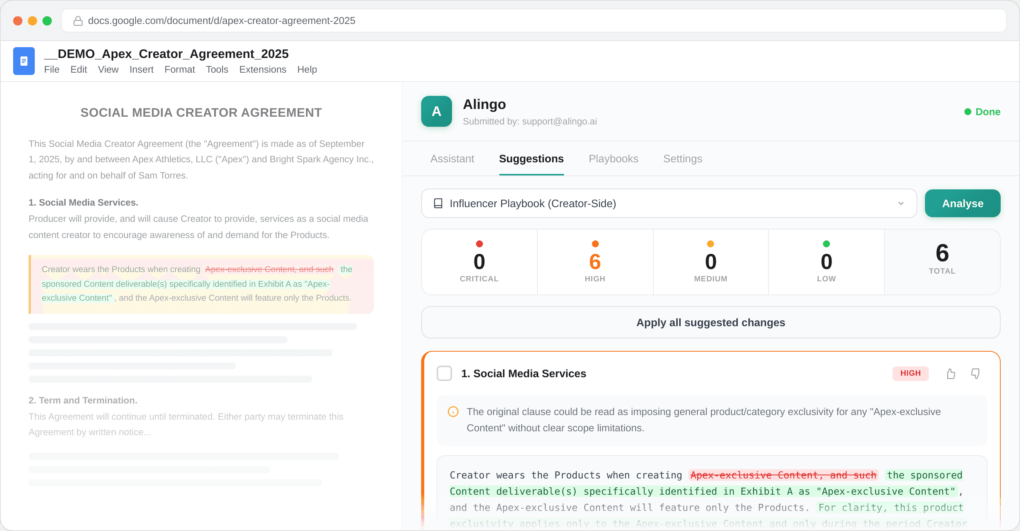The width and height of the screenshot is (1020, 531).
Task: Click the info icon beside the clause explanation
Action: 453,412
